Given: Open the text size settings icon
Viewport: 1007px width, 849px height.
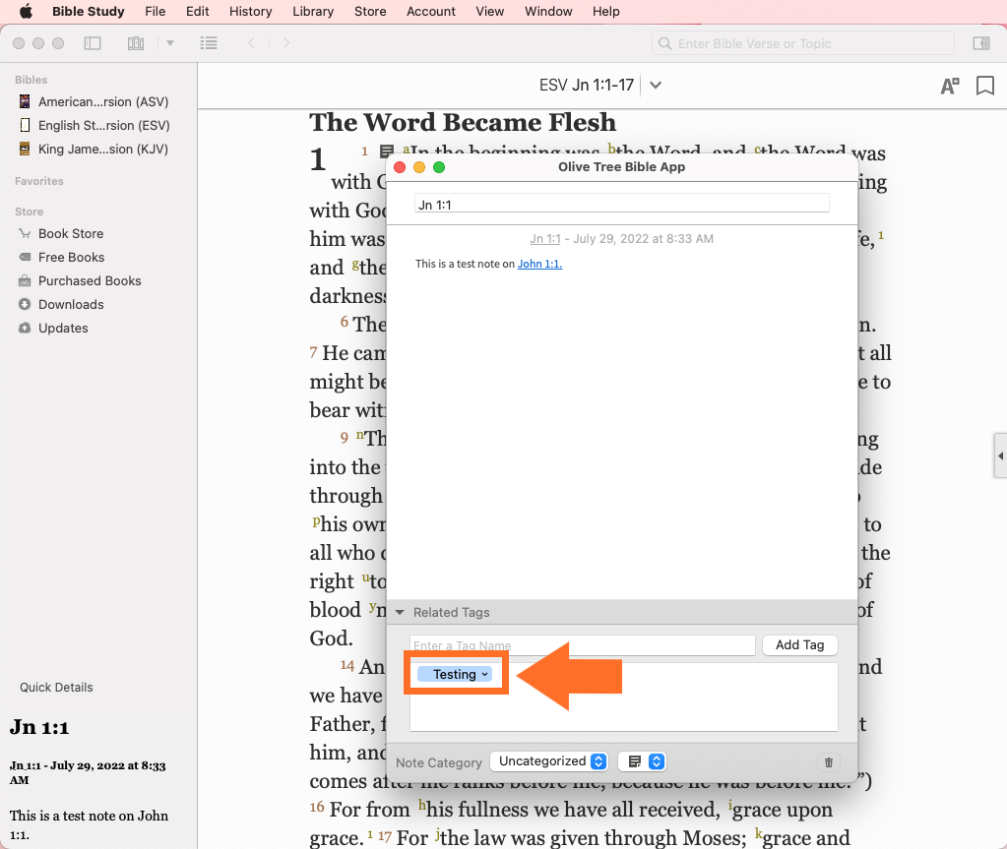Looking at the screenshot, I should (x=949, y=86).
